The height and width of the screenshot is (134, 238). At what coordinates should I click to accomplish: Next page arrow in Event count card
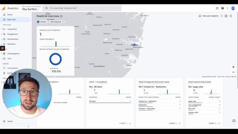tap(219, 123)
